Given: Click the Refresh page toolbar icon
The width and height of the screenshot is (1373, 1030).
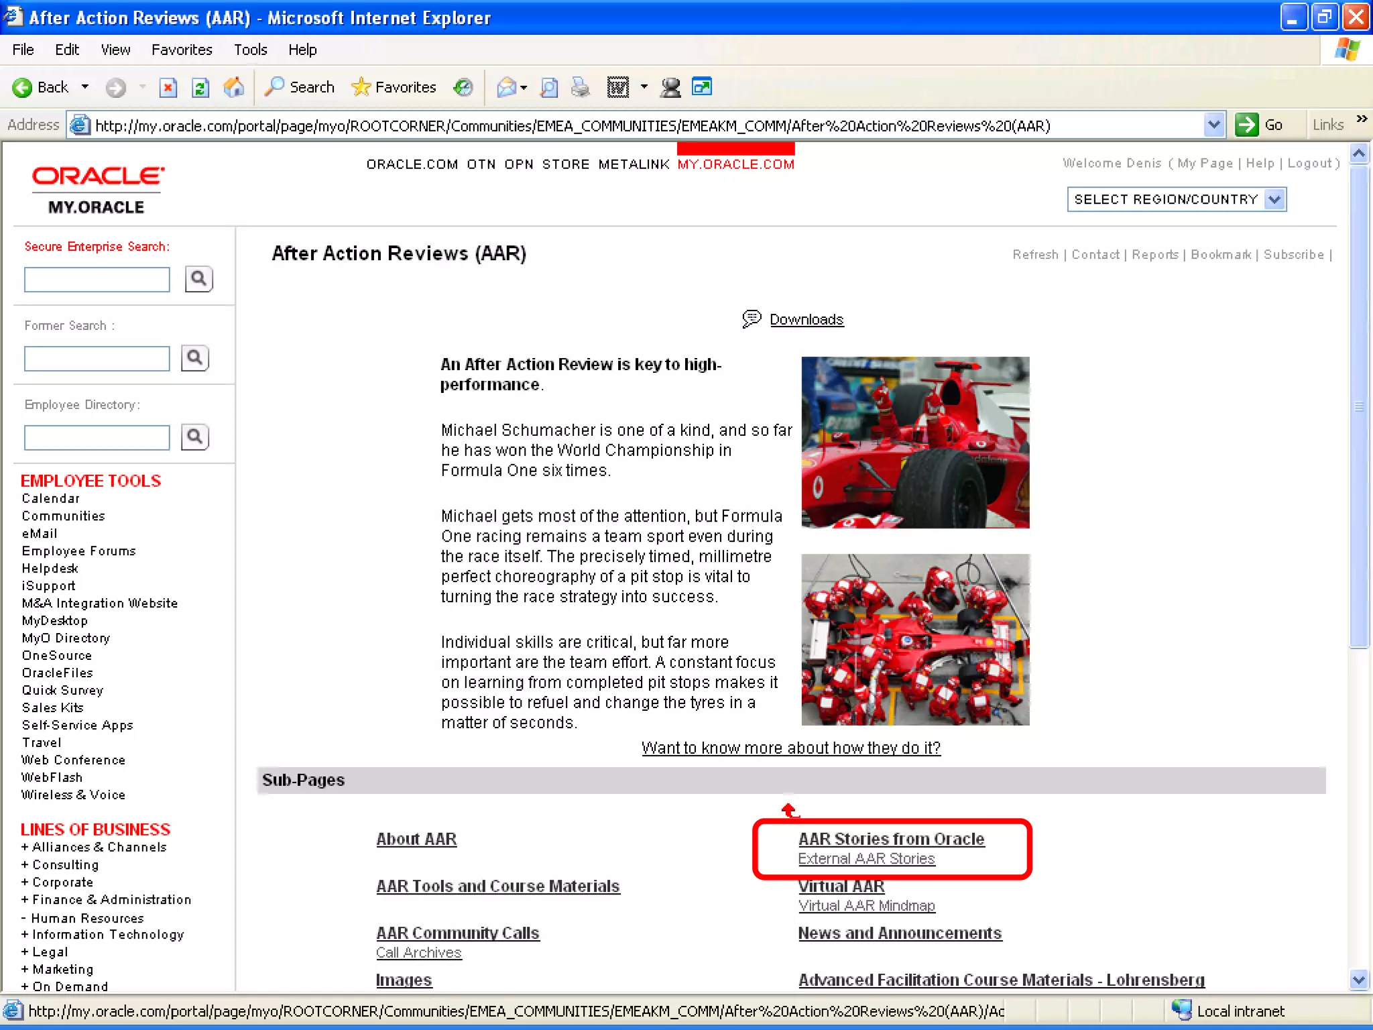Looking at the screenshot, I should click(200, 88).
